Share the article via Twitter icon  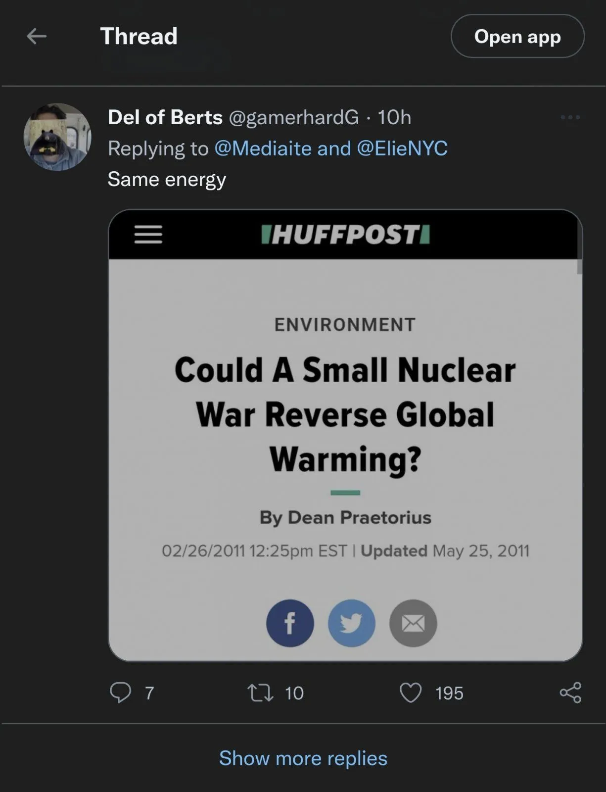352,623
